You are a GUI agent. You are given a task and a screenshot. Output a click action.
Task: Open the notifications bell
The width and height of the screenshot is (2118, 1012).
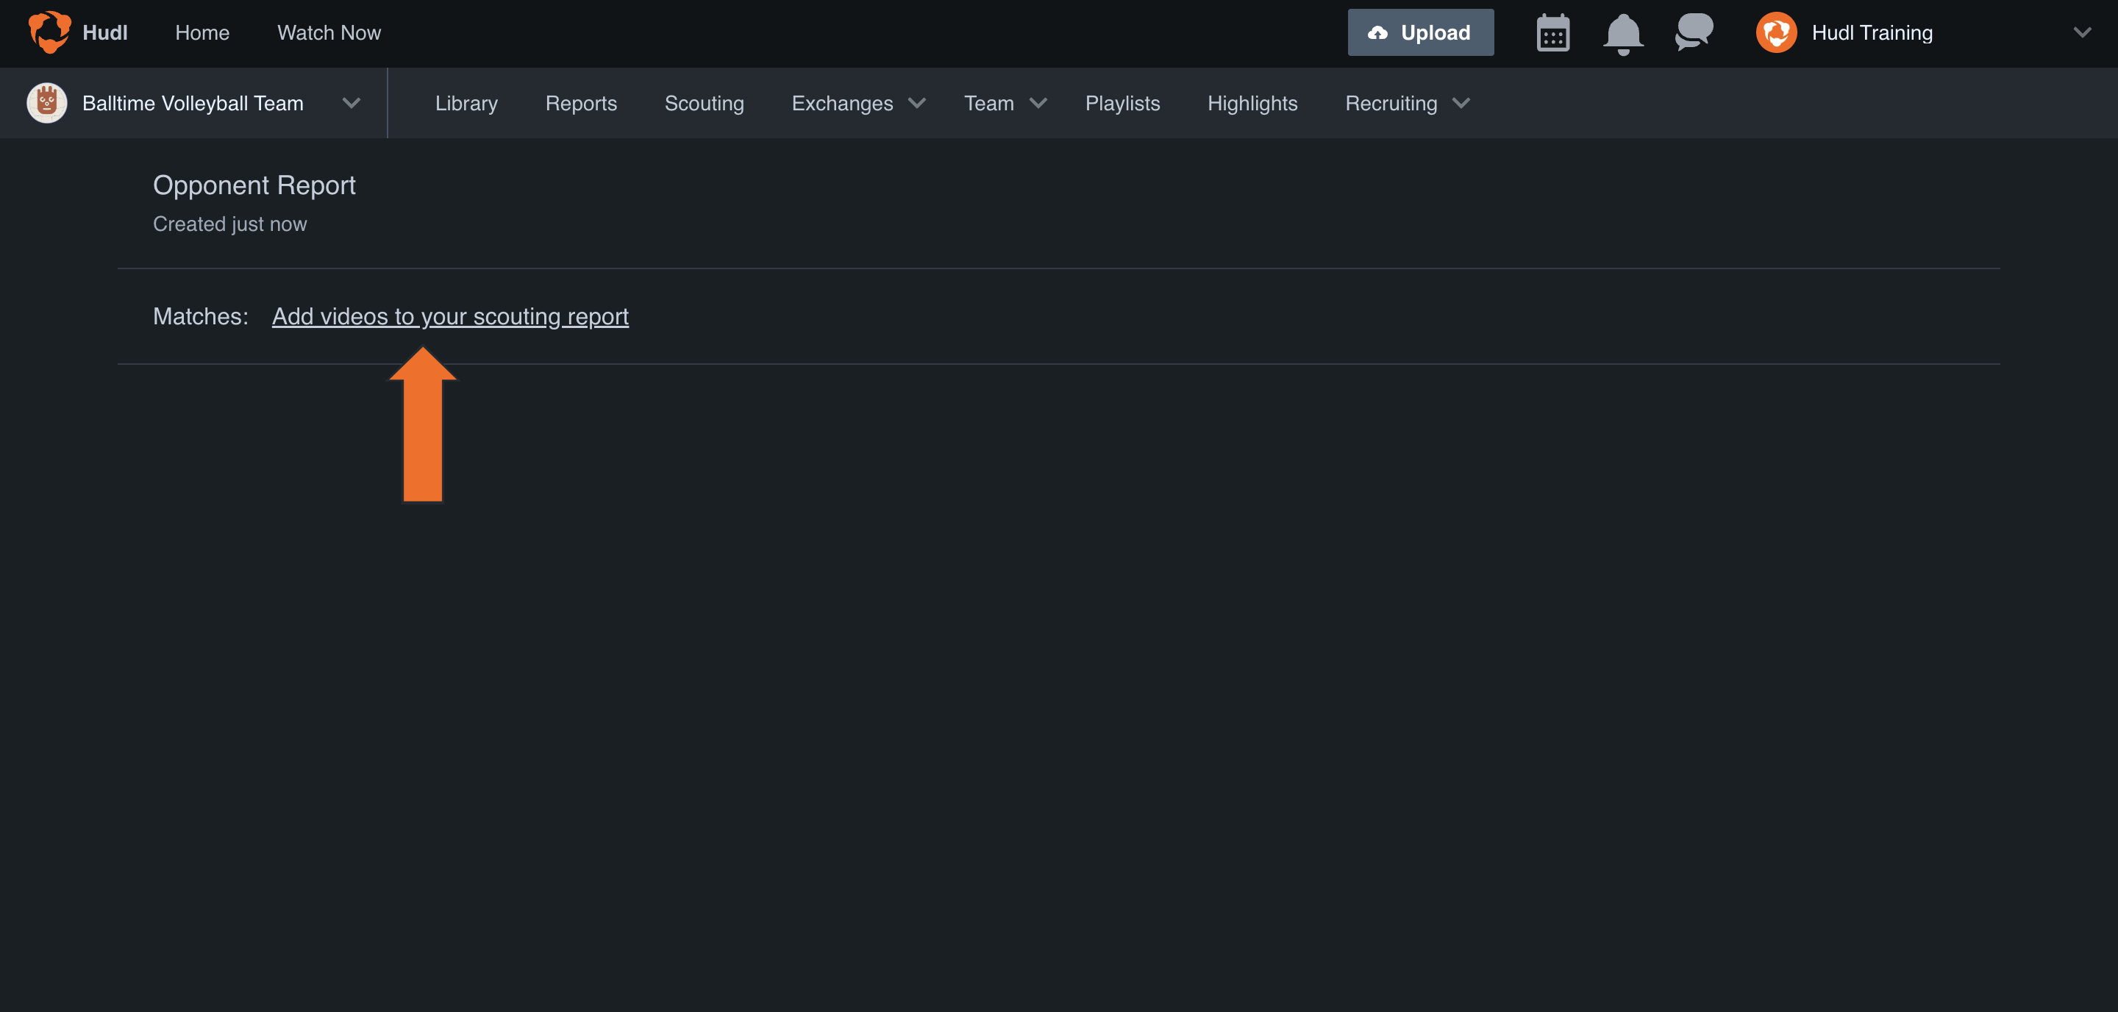pyautogui.click(x=1623, y=34)
